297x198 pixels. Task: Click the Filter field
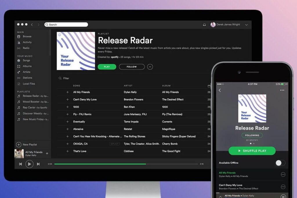click(66, 78)
